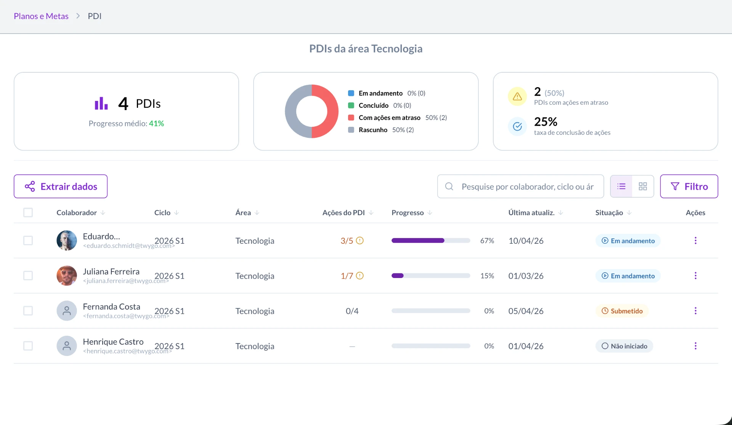Sort by Área column
This screenshot has height=425, width=732.
point(247,212)
